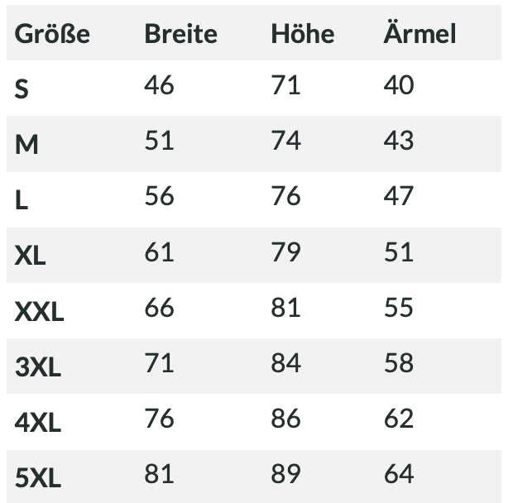Click Höhe value 89 in 5XL row
Screen dimensions: 513x503
point(286,474)
